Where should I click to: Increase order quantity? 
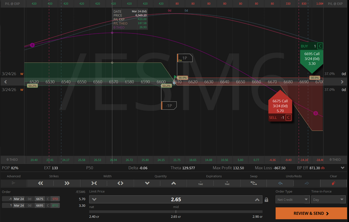click(174, 183)
